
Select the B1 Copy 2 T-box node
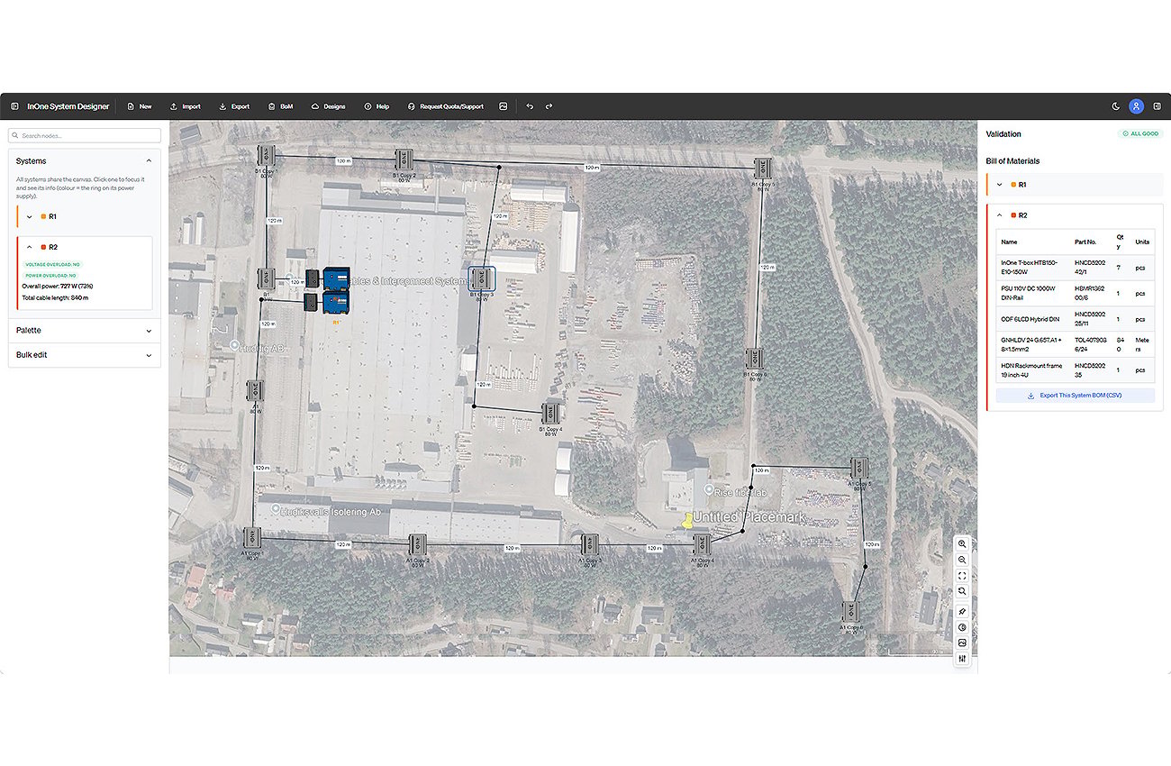coord(404,160)
